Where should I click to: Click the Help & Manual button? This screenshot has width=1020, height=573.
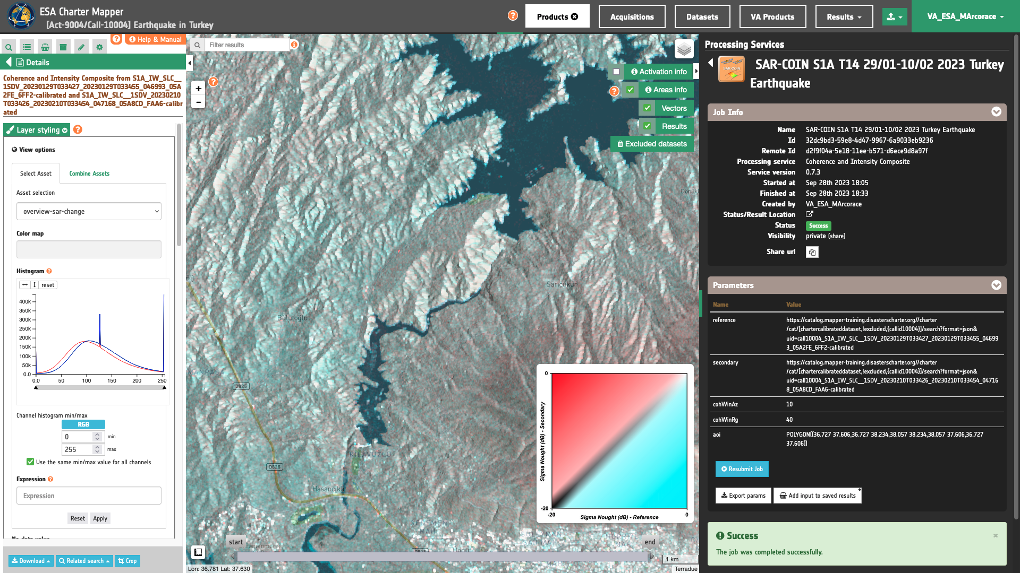coord(155,39)
